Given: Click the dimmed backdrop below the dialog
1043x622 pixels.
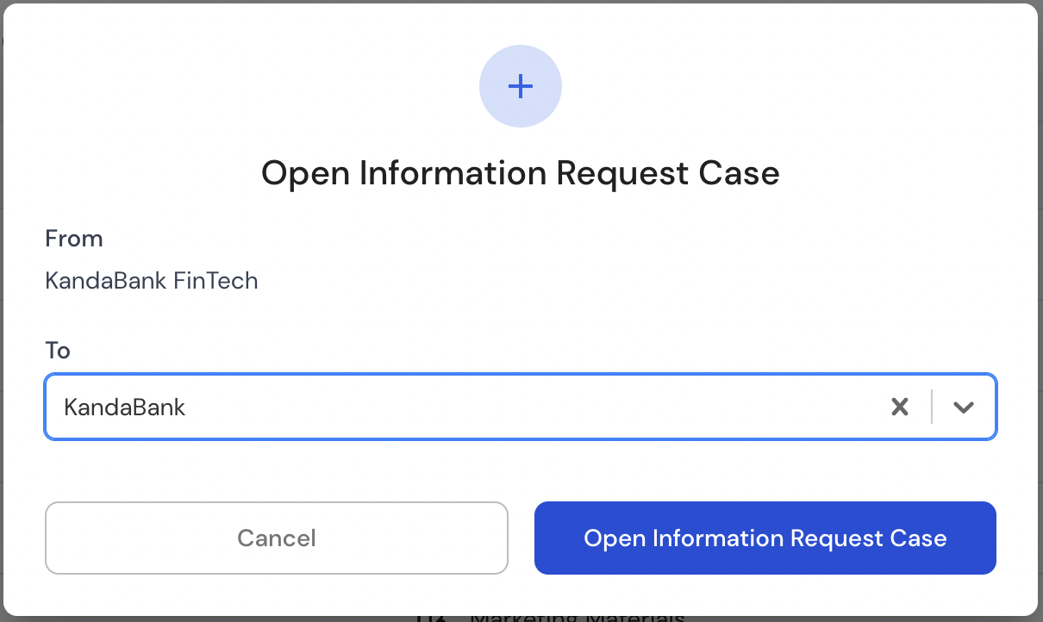Looking at the screenshot, I should tap(259, 619).
